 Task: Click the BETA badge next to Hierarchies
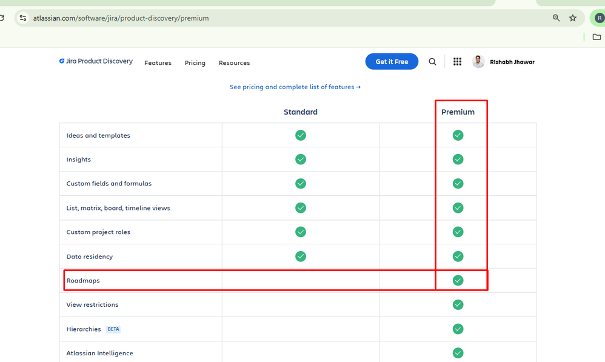pyautogui.click(x=113, y=329)
